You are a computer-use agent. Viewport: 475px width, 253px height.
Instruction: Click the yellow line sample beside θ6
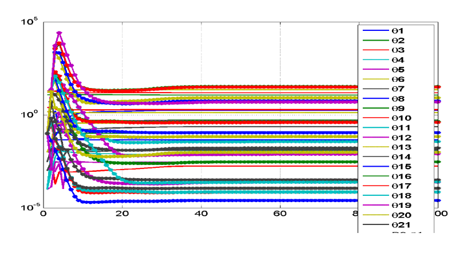pyautogui.click(x=375, y=79)
